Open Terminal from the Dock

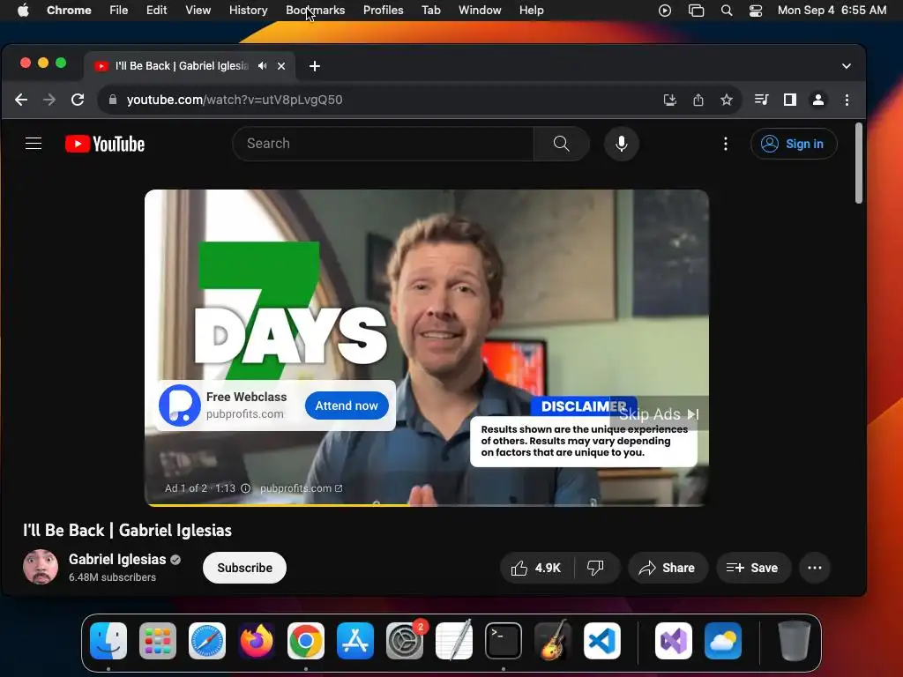tap(504, 641)
